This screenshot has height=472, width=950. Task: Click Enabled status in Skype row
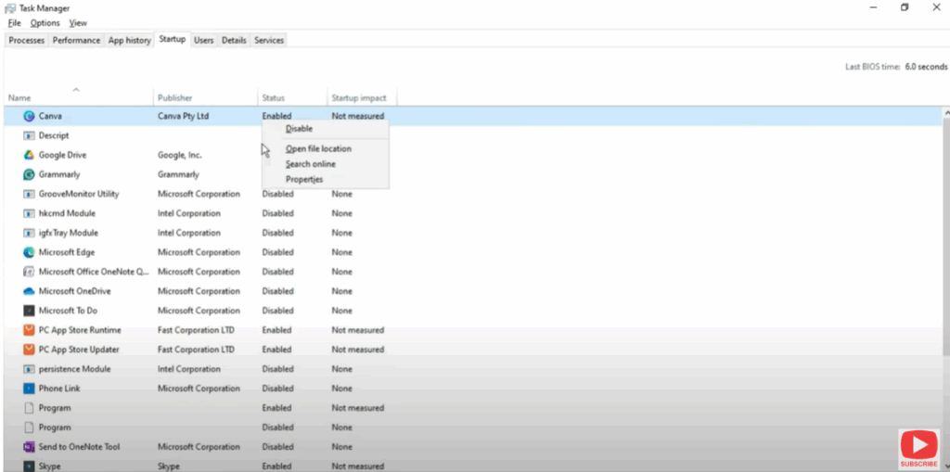276,466
